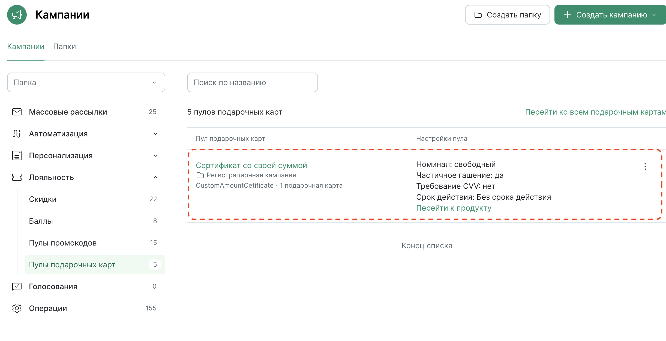Expand the Автоматизация section chevron

[x=155, y=134]
